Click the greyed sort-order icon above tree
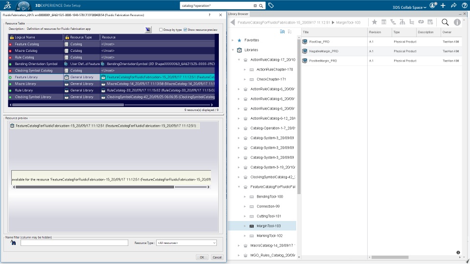This screenshot has height=264, width=470. coord(289,31)
